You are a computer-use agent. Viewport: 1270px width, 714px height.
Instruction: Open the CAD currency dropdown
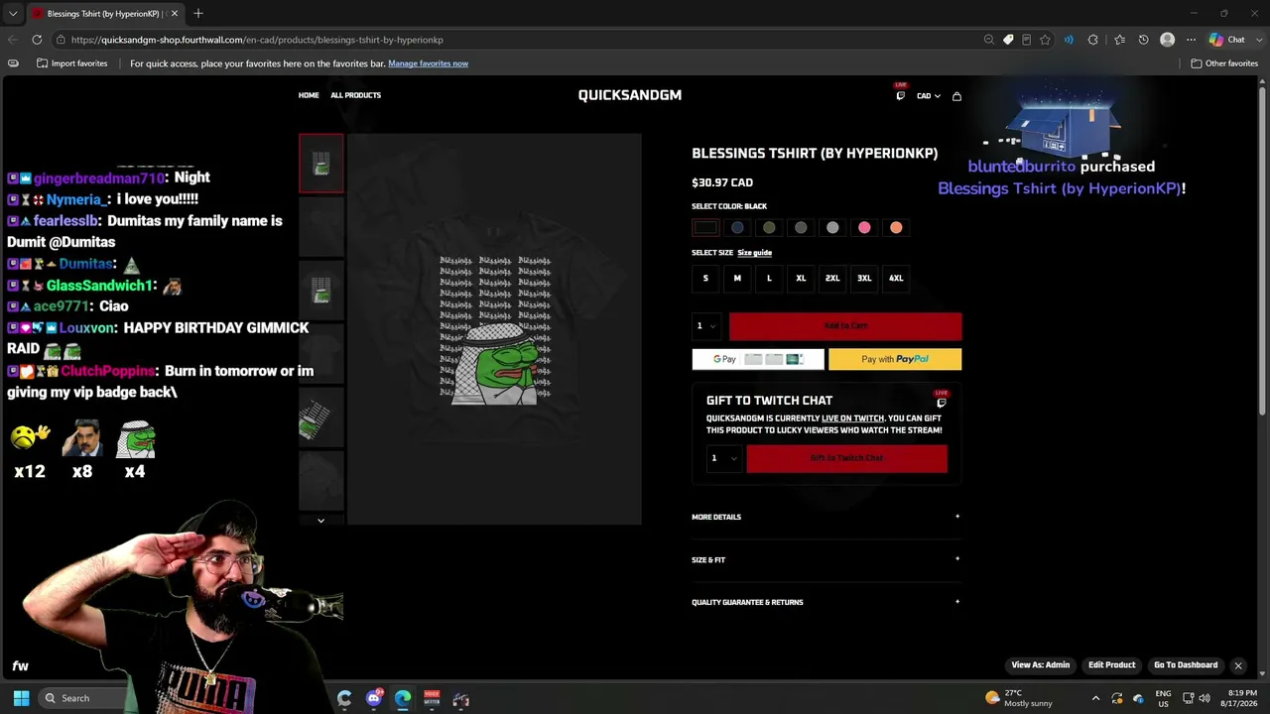(929, 96)
